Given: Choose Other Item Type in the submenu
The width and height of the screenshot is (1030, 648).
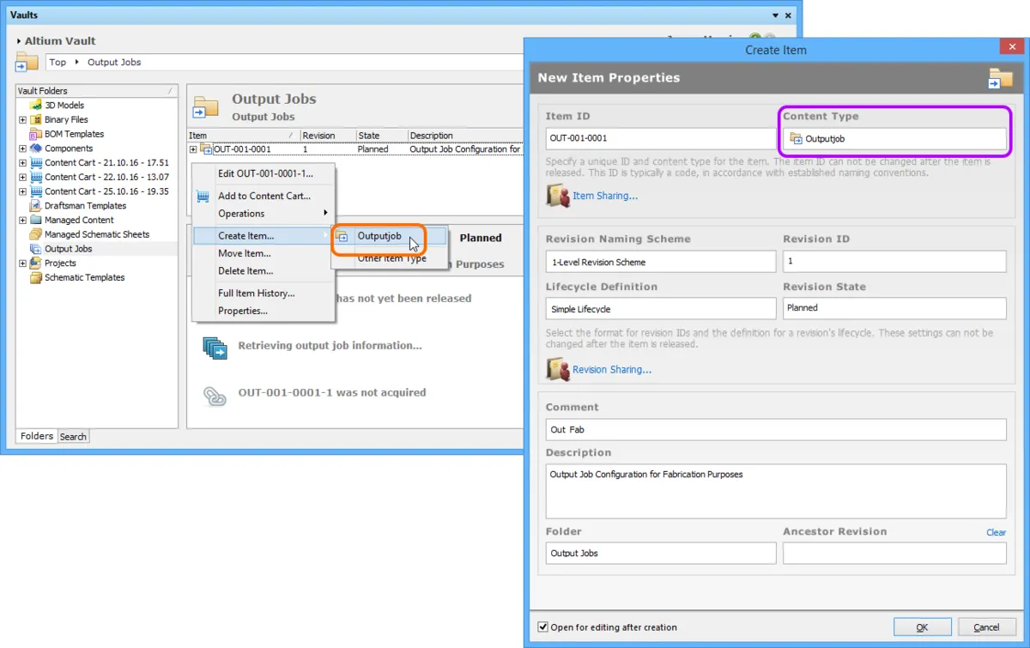Looking at the screenshot, I should (391, 258).
